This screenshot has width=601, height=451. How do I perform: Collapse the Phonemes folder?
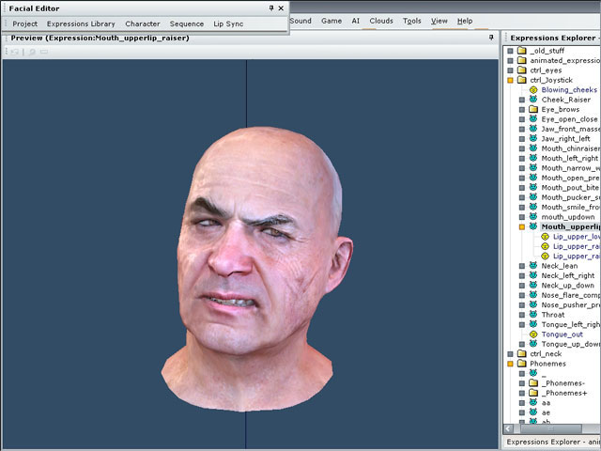tap(511, 364)
